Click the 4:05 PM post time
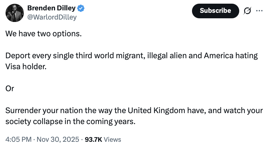The height and width of the screenshot is (150, 270). (x=18, y=140)
